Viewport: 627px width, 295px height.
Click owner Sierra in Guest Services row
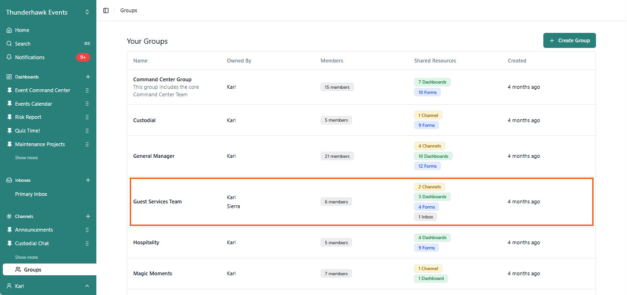pos(233,206)
